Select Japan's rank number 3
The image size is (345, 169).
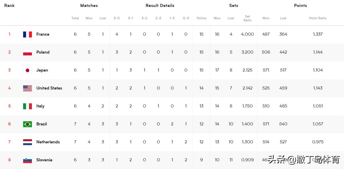pos(10,70)
